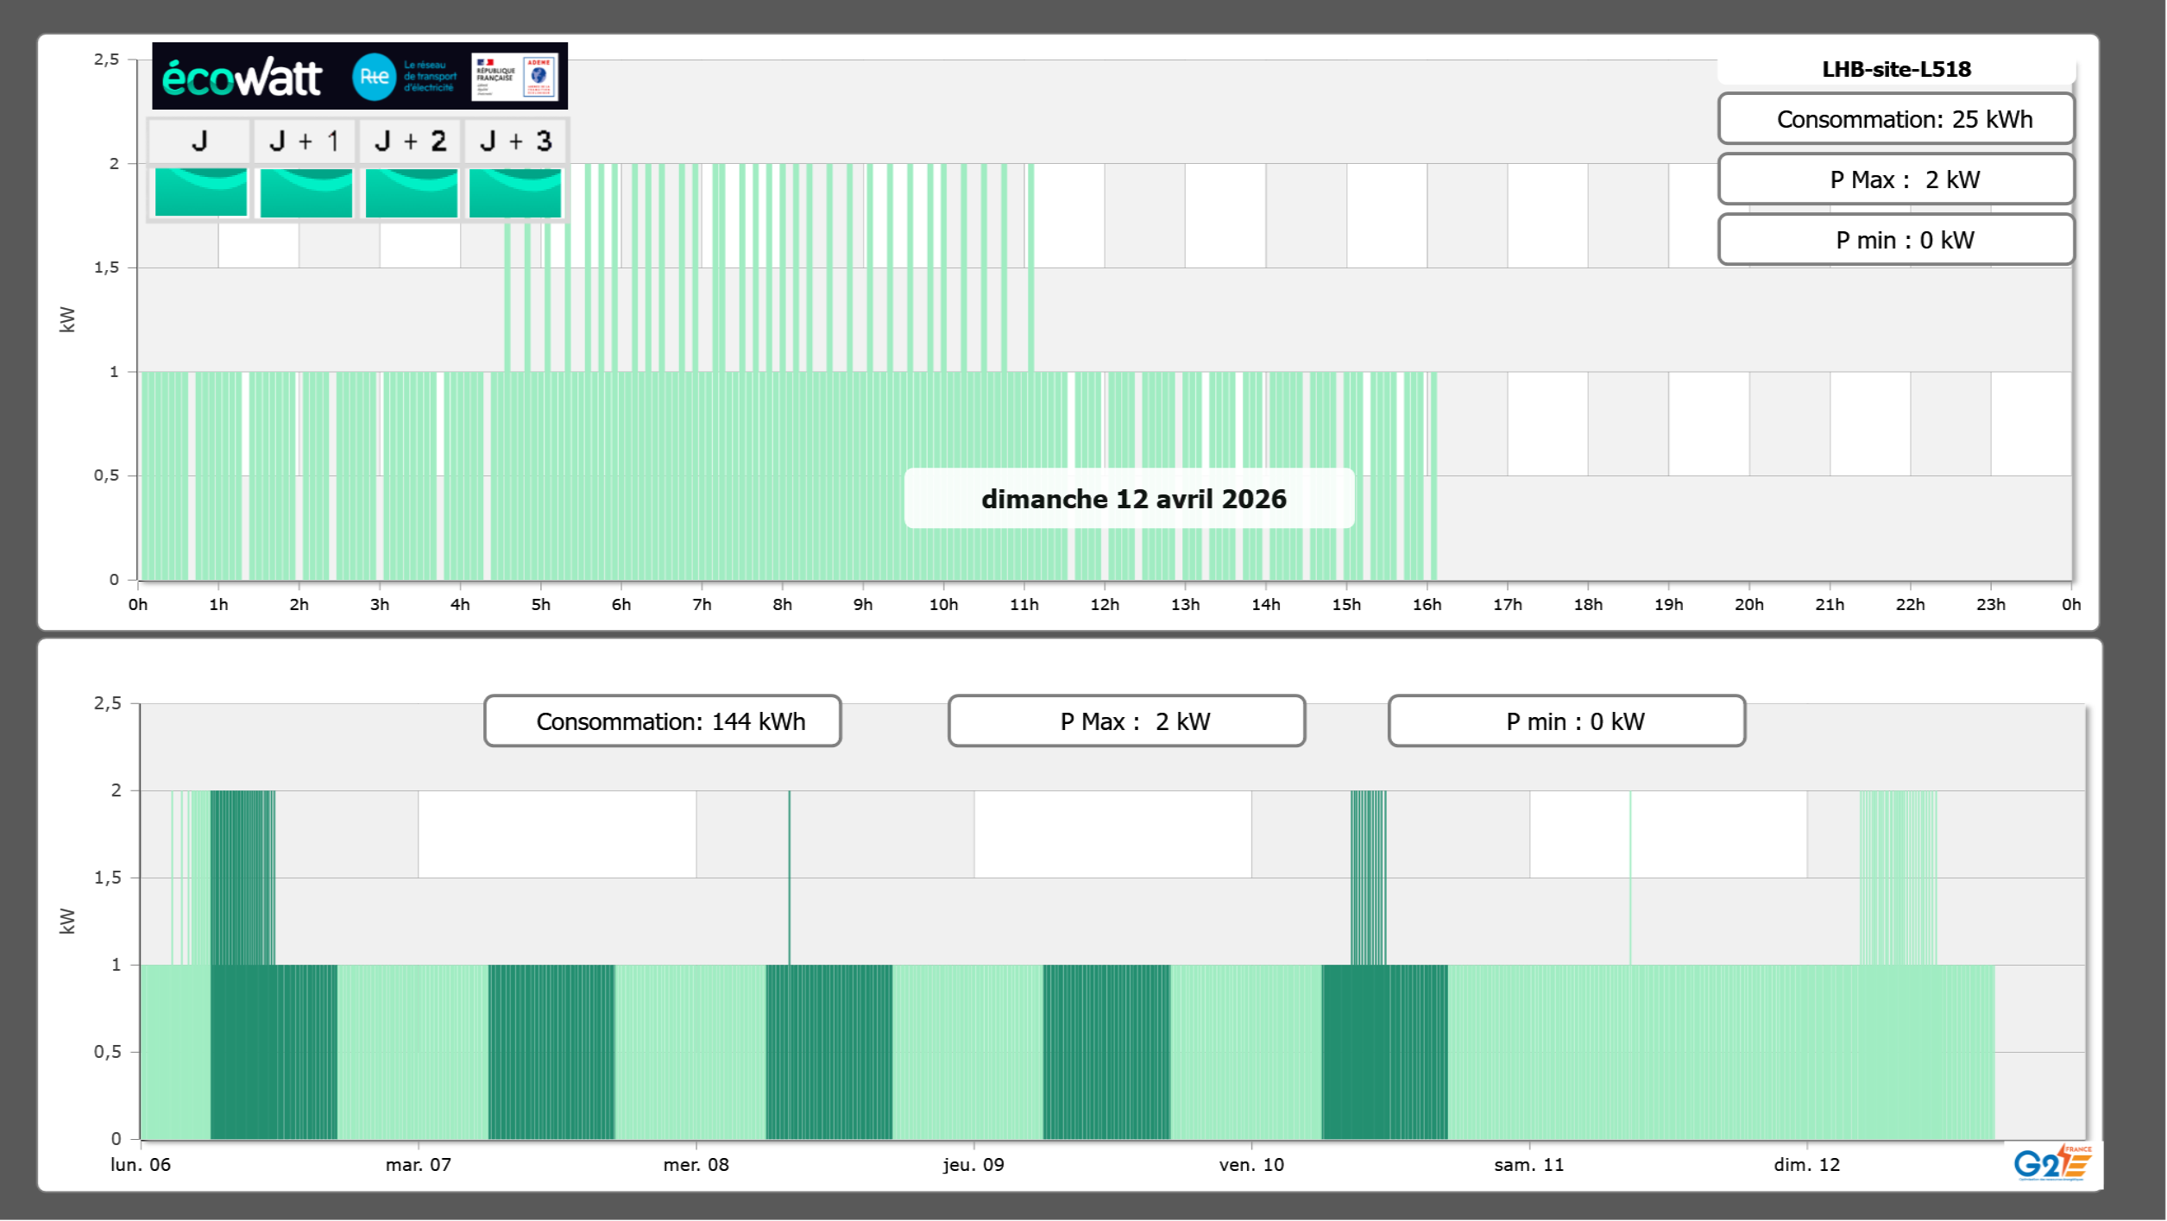Screen dimensions: 2167x1221
Task: Select the J + 1 forecast tab
Action: (305, 141)
